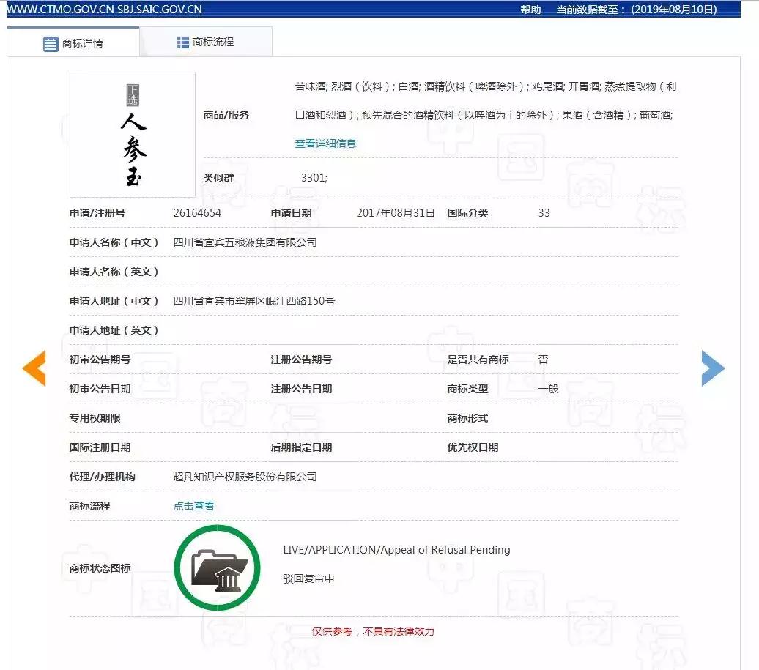Open 查看详细信息 link for goods/services
759x670 pixels.
[x=325, y=144]
